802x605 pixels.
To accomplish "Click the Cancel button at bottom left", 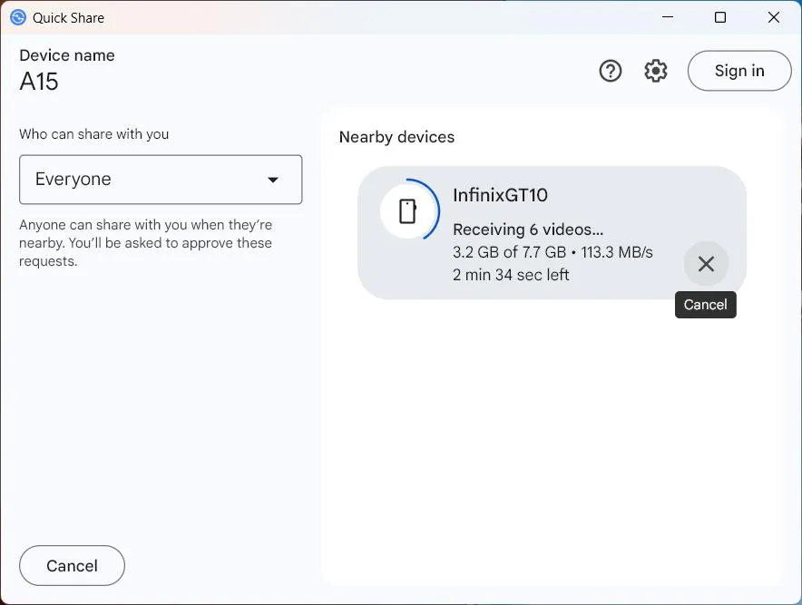I will [72, 566].
